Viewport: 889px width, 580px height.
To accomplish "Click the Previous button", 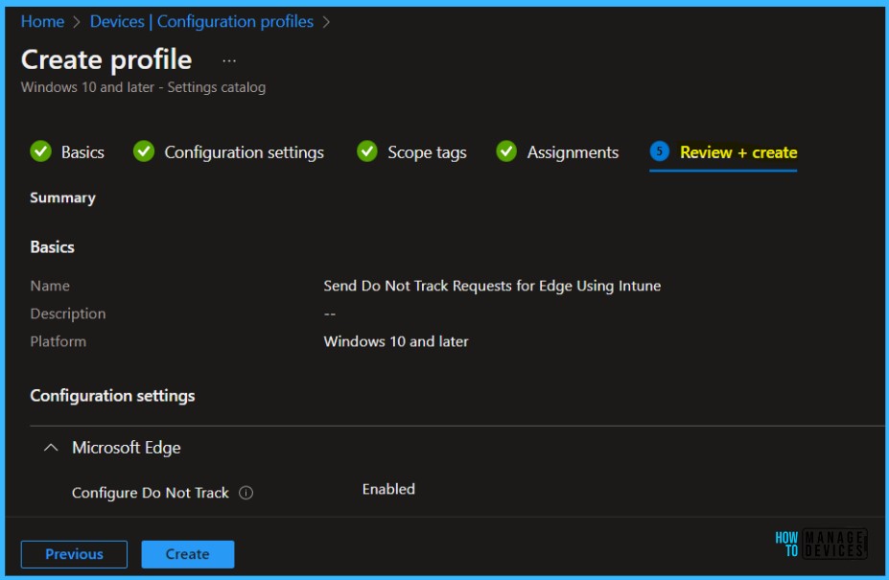I will (74, 554).
